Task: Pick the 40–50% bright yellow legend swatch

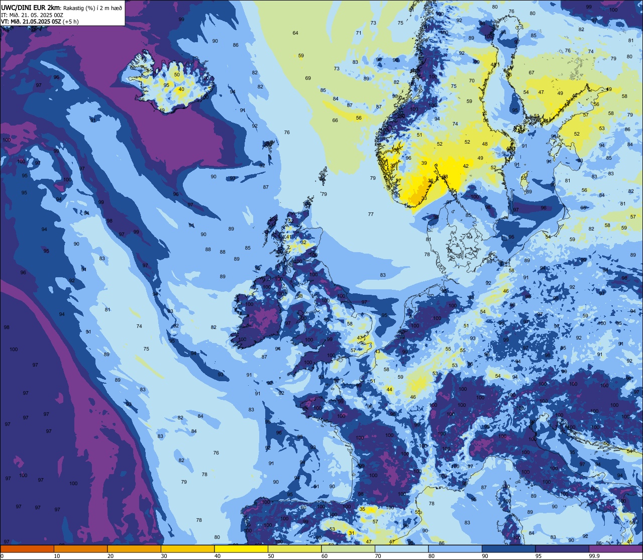Action: [x=241, y=549]
